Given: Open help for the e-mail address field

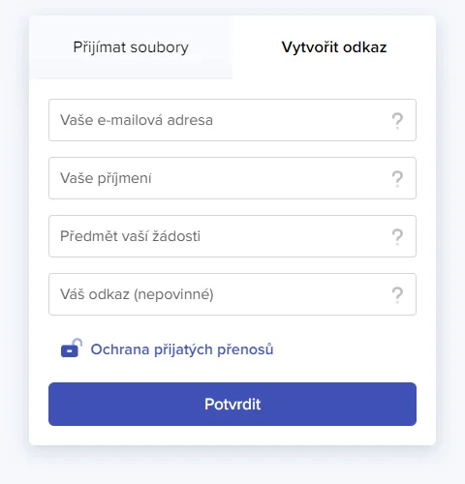Looking at the screenshot, I should pyautogui.click(x=397, y=121).
